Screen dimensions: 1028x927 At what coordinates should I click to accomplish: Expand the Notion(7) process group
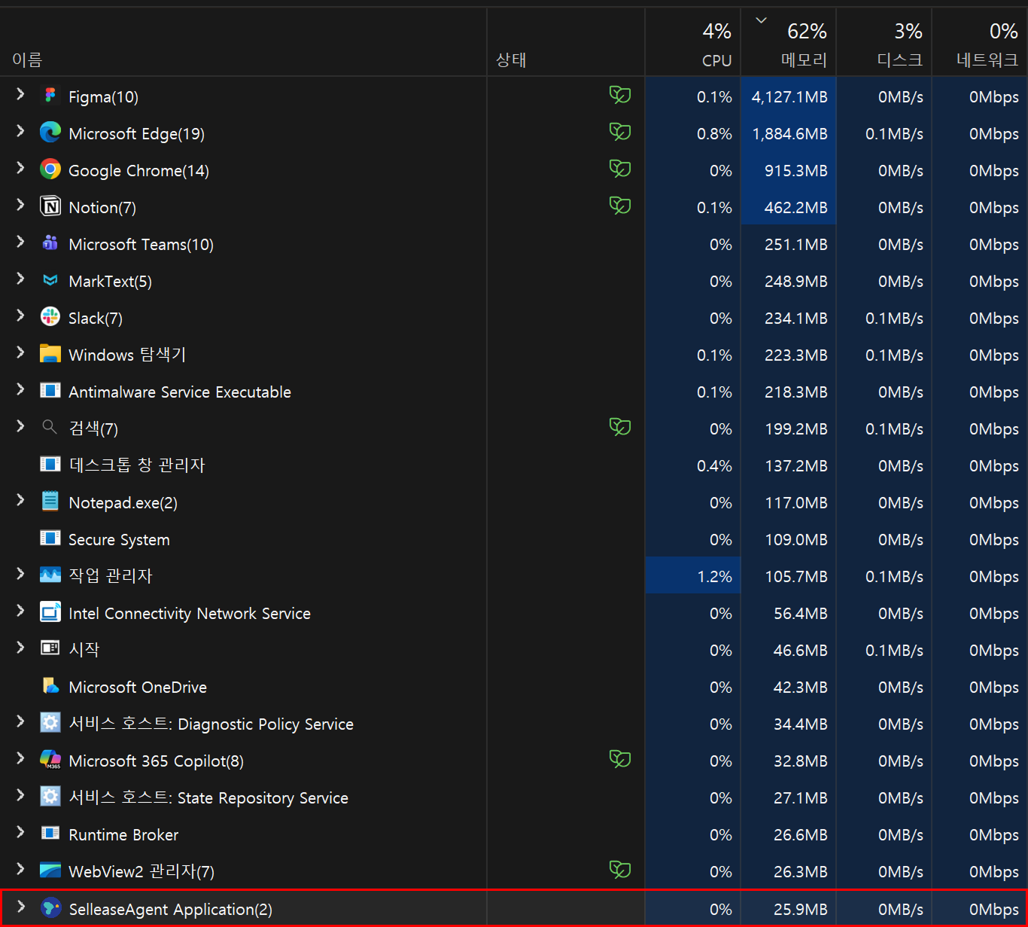point(20,205)
